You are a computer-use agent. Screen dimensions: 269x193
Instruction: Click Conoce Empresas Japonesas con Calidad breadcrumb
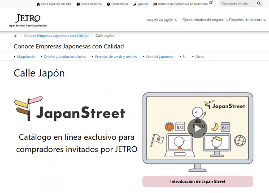[56, 36]
